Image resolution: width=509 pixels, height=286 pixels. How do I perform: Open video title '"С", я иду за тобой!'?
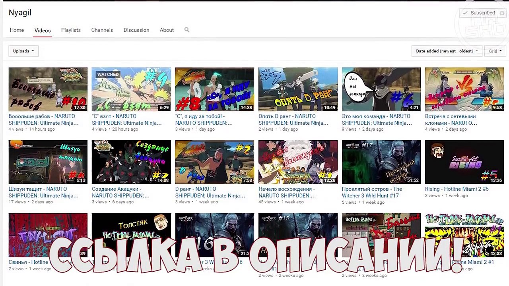(x=204, y=120)
